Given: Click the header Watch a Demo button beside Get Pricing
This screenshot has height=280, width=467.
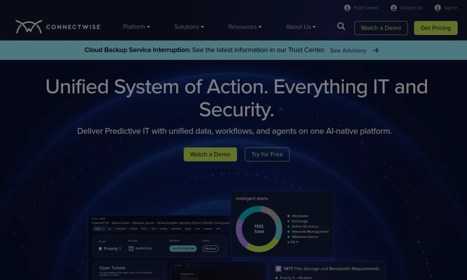Looking at the screenshot, I should (381, 28).
